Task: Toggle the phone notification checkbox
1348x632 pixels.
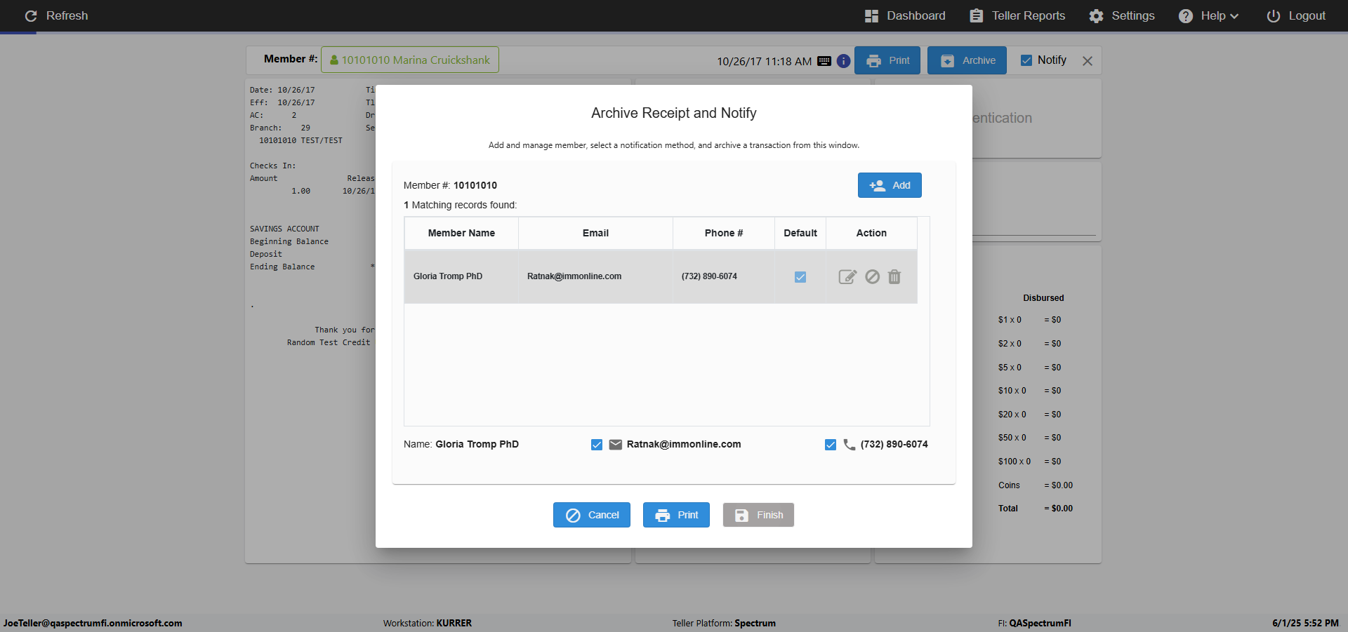Action: [831, 445]
